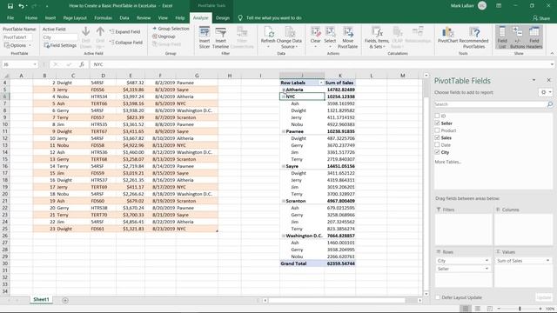Image resolution: width=557 pixels, height=313 pixels.
Task: Collapse the Washington D.C. group
Action: pos(284,236)
